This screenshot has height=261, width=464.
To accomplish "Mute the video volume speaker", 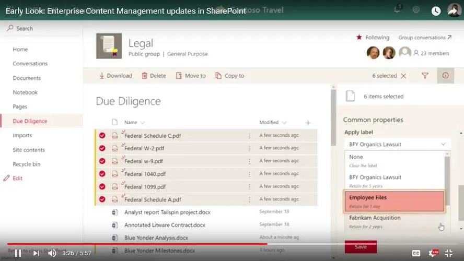I will point(52,253).
